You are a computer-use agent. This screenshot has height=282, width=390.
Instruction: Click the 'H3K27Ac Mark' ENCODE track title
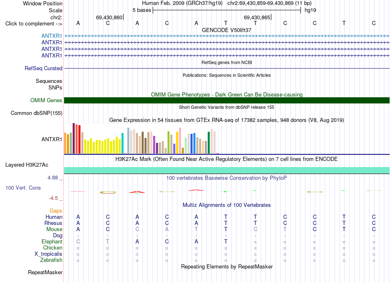coord(227,159)
